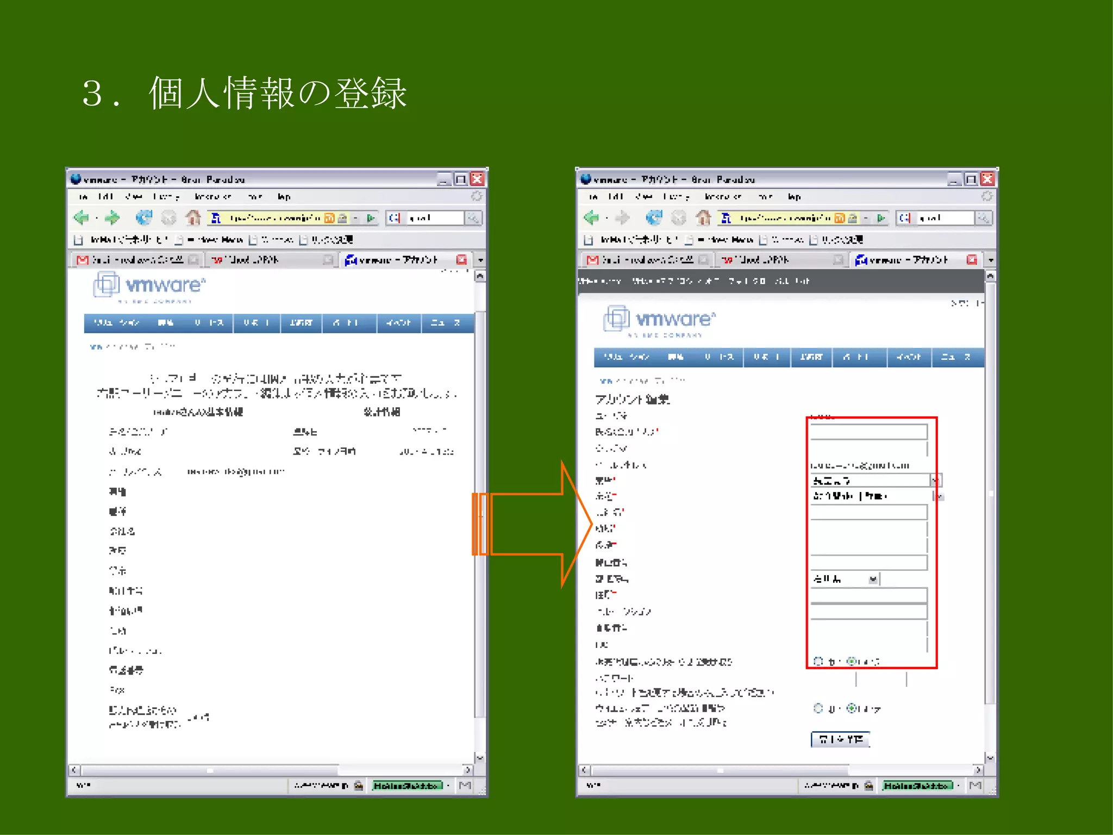This screenshot has width=1113, height=835.
Task: Click Home icon in left browser toolbar
Action: click(193, 218)
